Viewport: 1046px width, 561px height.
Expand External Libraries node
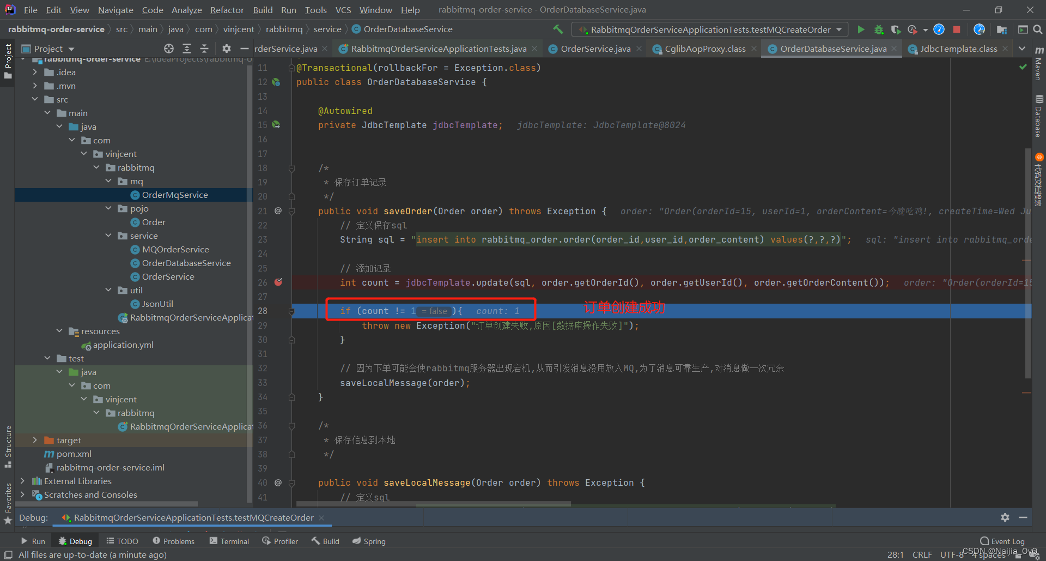[x=22, y=481]
